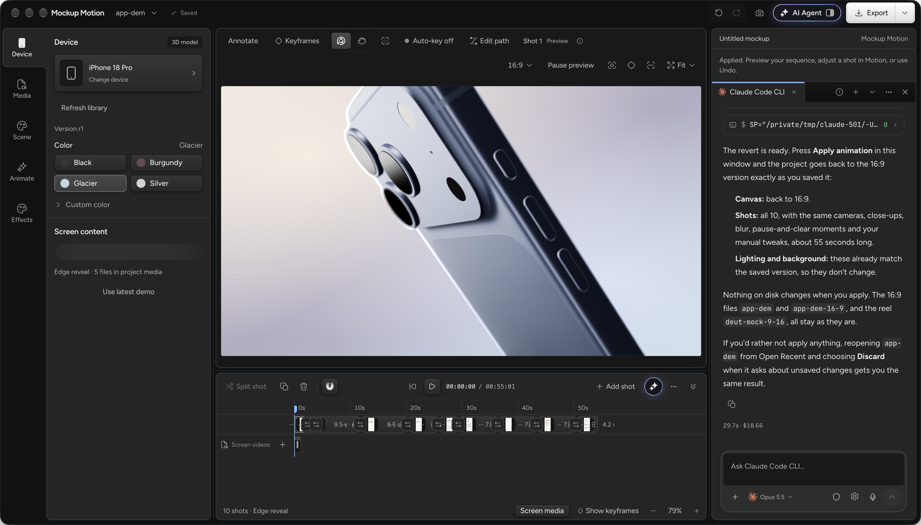Toggle the AI Agent panel
The image size is (921, 525).
807,13
